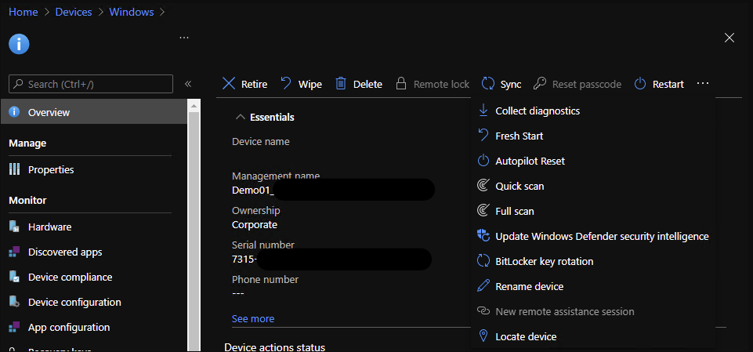Click the Fresh Start arrow icon
This screenshot has width=753, height=352.
[483, 136]
